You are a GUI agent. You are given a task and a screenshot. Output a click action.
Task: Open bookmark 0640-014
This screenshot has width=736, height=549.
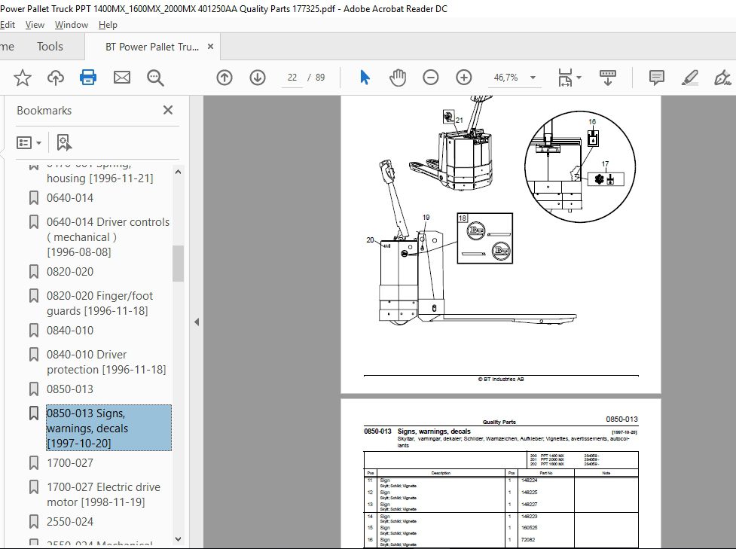pos(70,198)
